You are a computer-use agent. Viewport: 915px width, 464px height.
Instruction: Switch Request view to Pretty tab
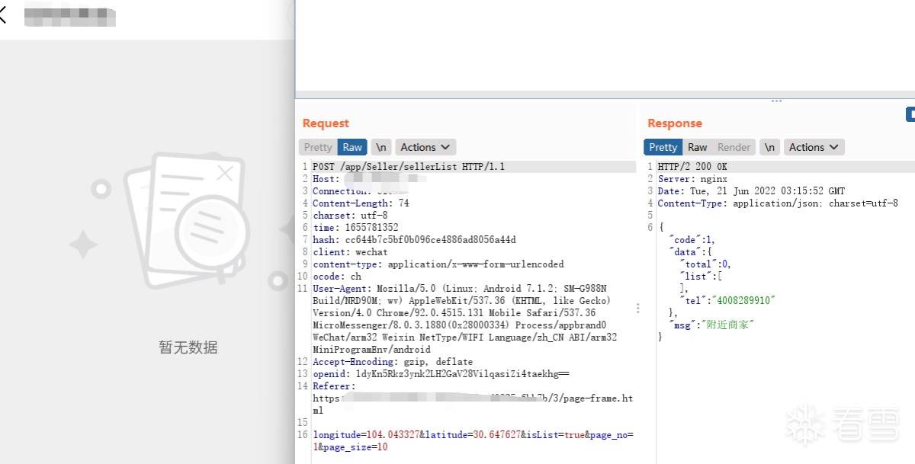[x=318, y=147]
